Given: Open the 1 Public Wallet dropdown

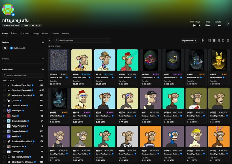Looking at the screenshot, I should [x=31, y=26].
